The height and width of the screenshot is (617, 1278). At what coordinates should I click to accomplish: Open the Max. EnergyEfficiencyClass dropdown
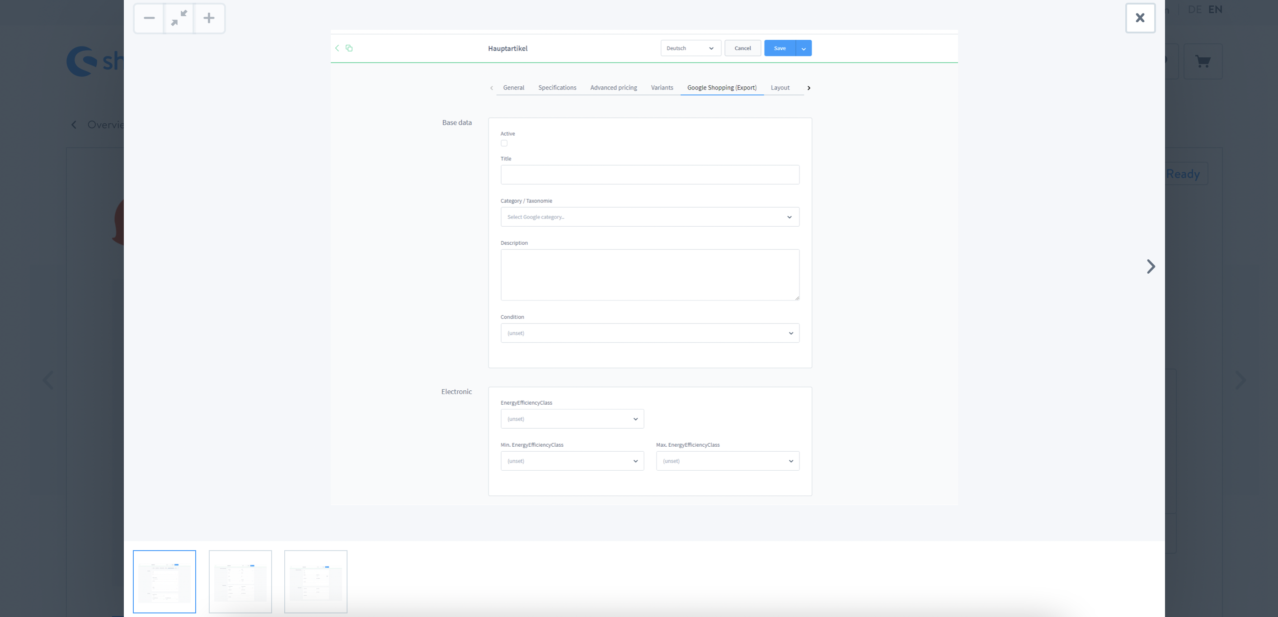click(x=727, y=461)
